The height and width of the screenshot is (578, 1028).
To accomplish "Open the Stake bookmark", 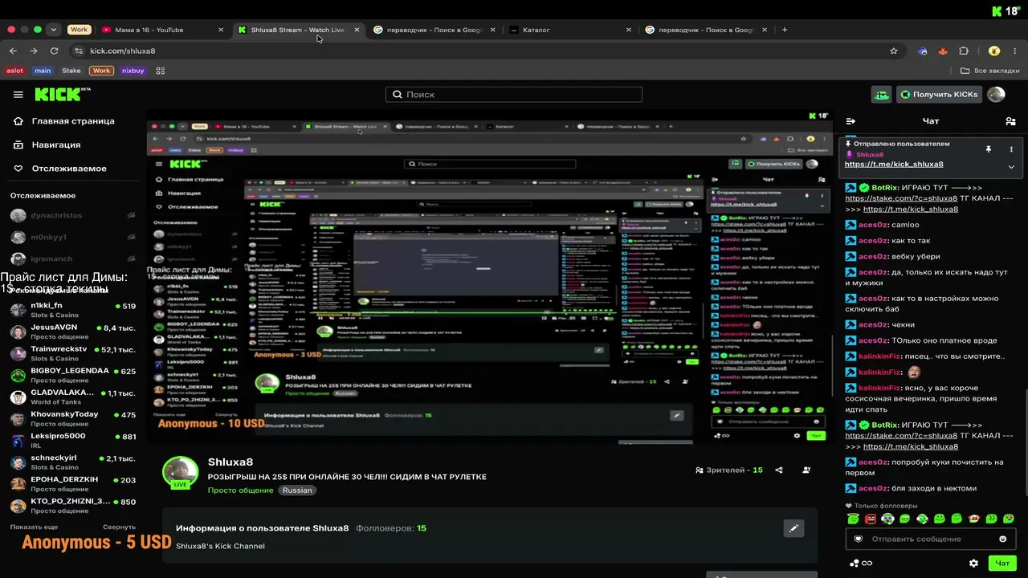I will point(71,71).
